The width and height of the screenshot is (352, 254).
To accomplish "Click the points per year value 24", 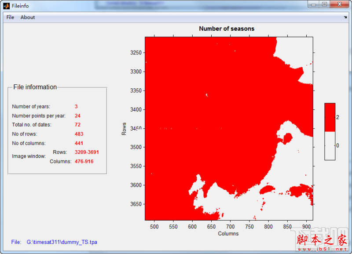I will (x=77, y=116).
